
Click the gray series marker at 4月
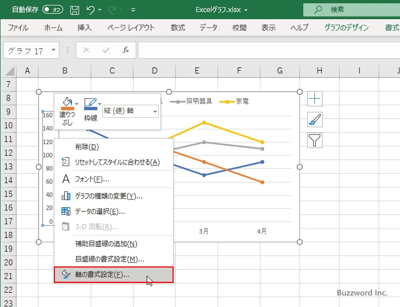click(263, 149)
